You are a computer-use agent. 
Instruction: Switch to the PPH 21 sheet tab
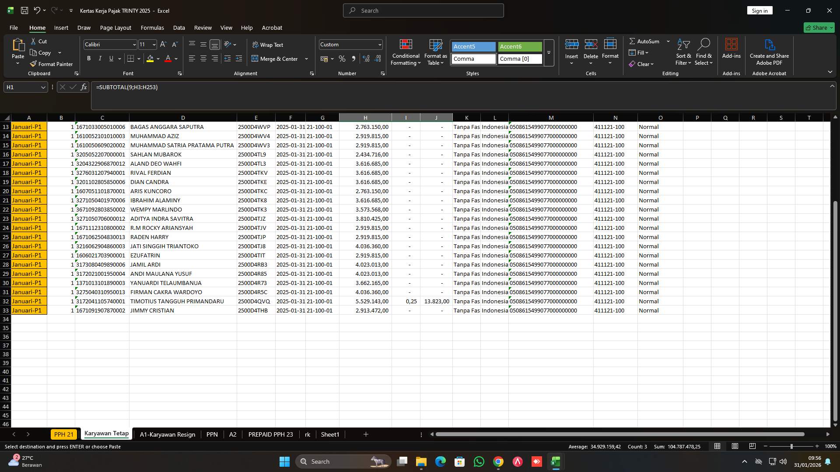(64, 434)
